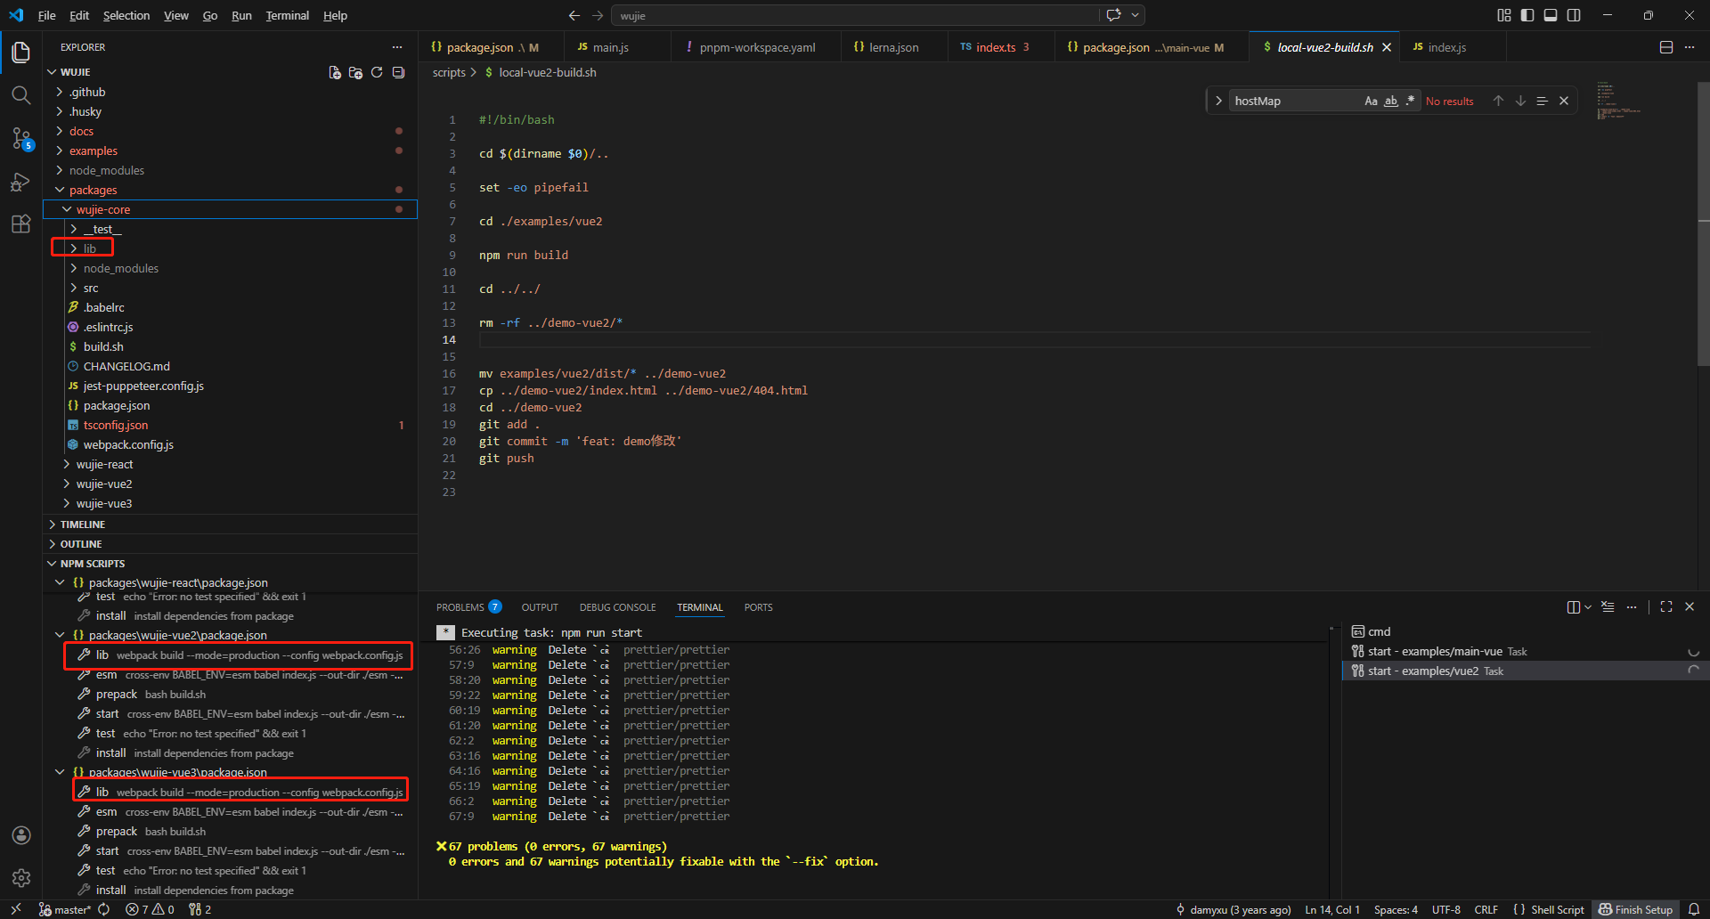Open the Accounts menu icon

(21, 835)
